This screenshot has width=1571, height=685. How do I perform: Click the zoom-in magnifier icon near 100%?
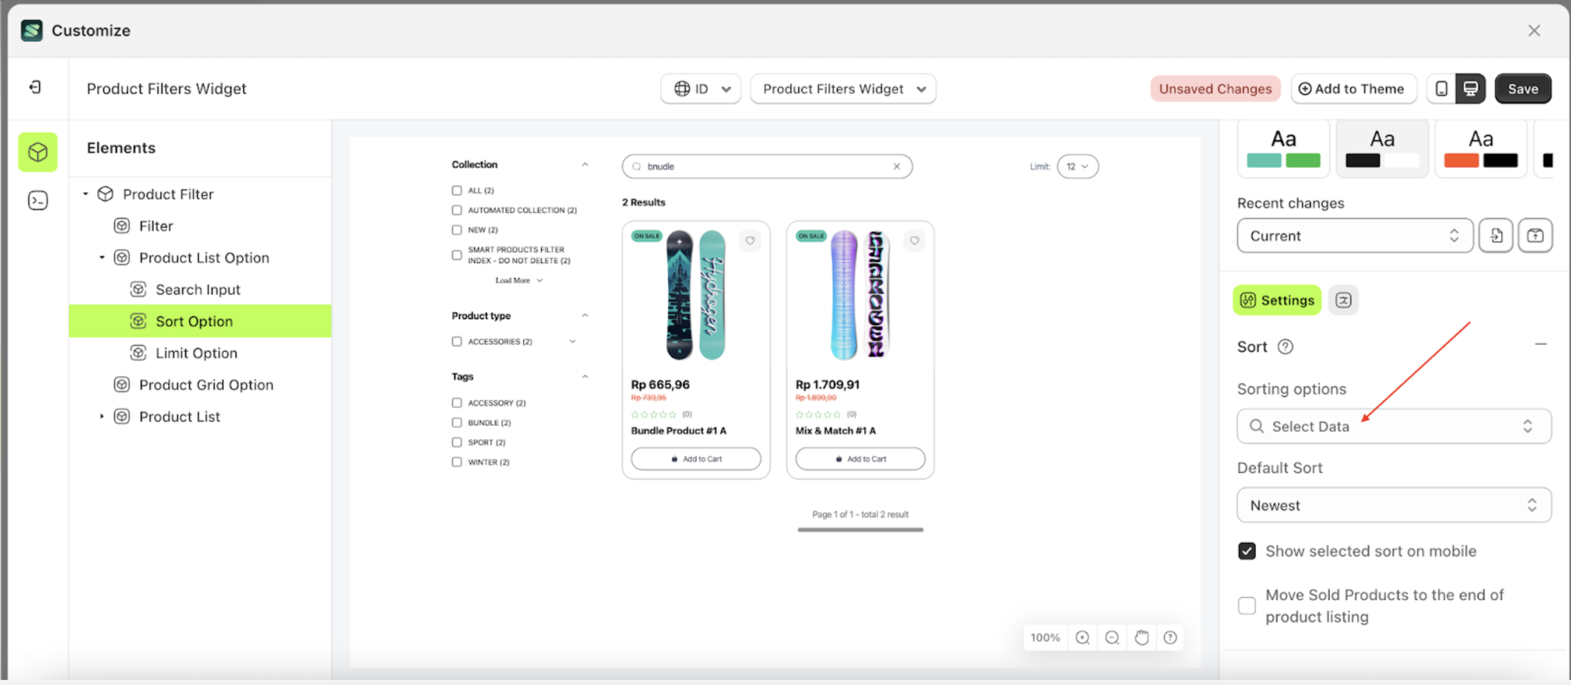pos(1083,637)
